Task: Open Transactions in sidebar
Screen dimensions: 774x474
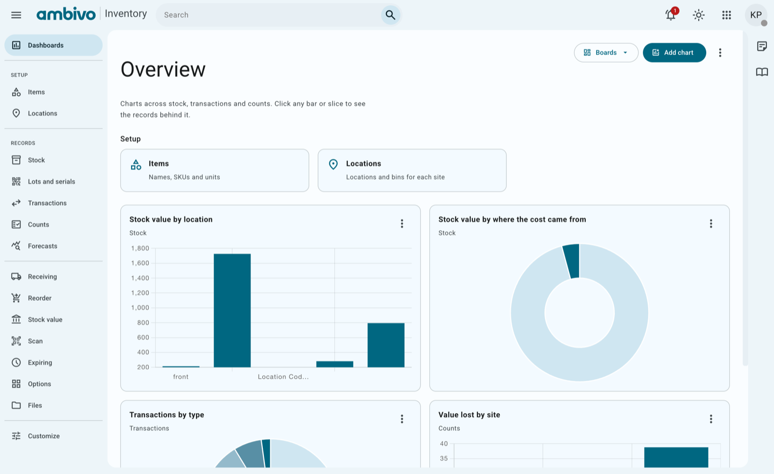Action: [x=53, y=203]
